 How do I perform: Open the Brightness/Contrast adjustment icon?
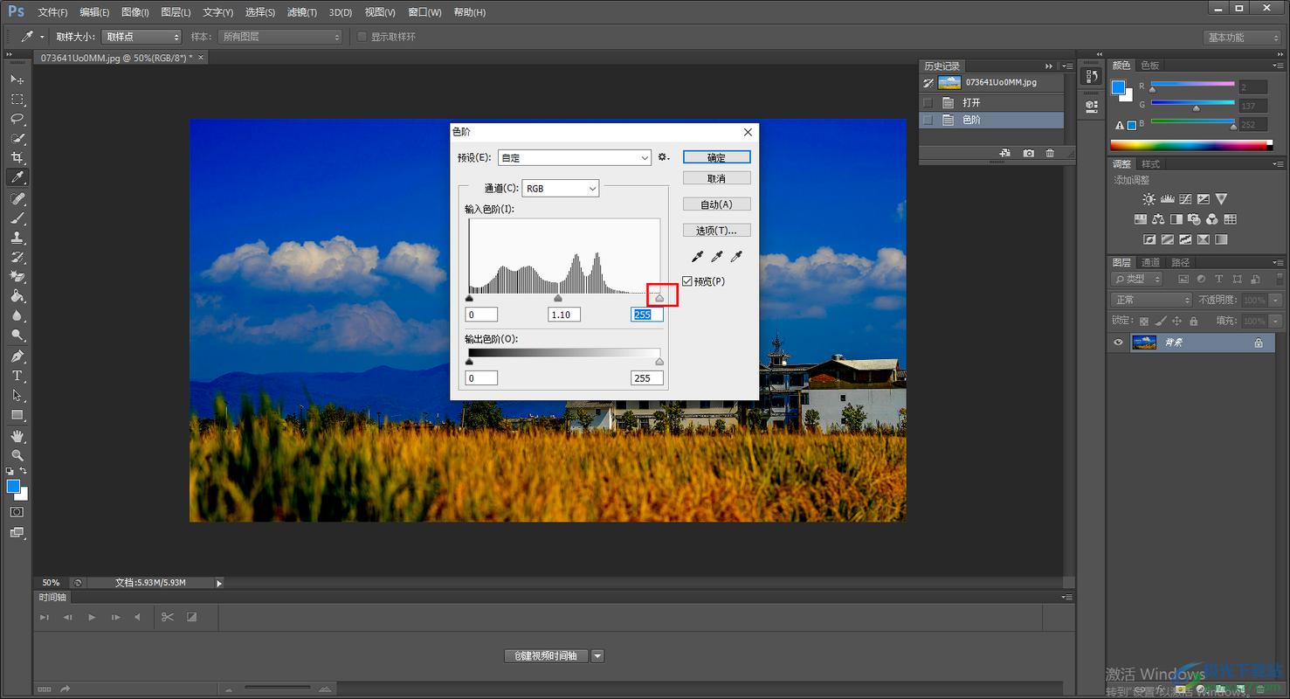pyautogui.click(x=1149, y=199)
